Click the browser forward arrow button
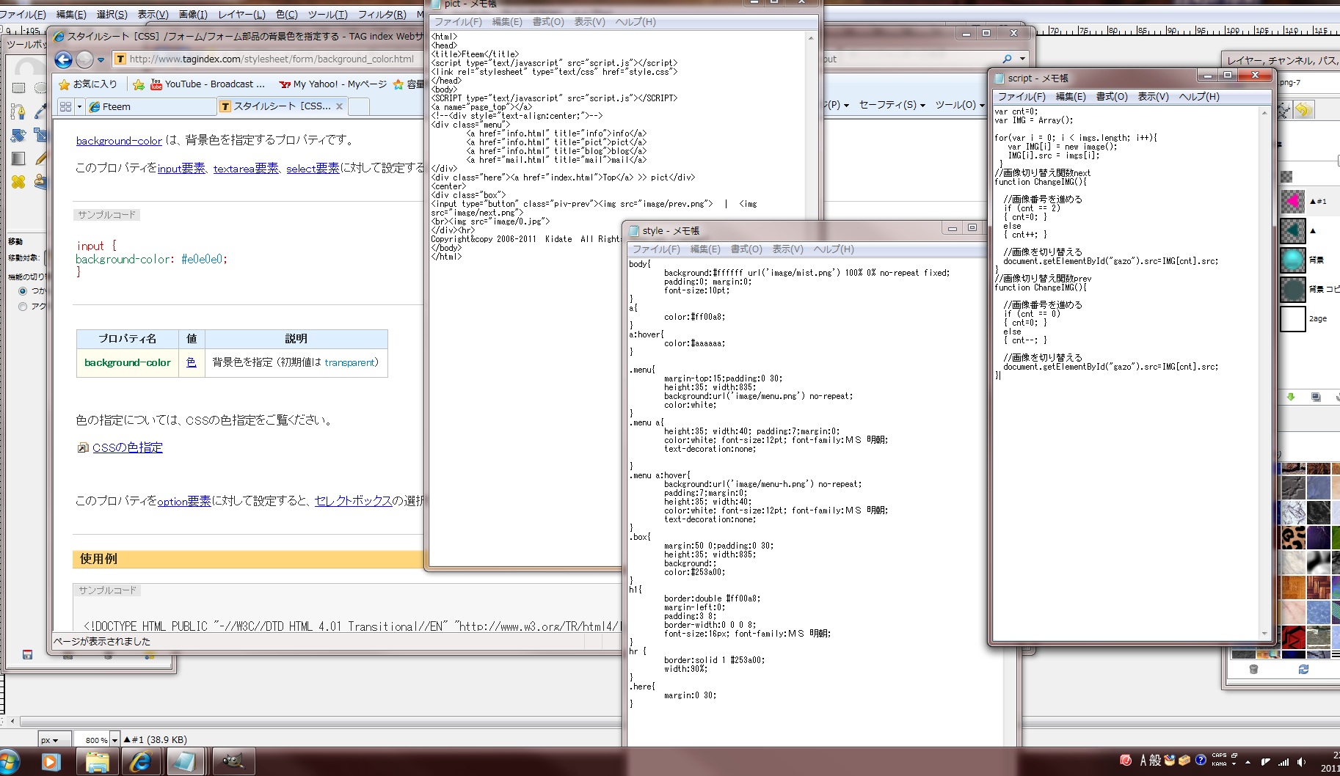Viewport: 1340px width, 776px height. (85, 59)
